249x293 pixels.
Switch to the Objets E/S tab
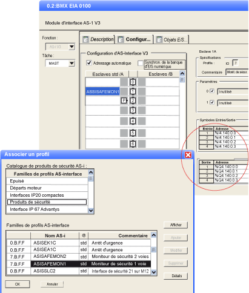click(x=172, y=39)
